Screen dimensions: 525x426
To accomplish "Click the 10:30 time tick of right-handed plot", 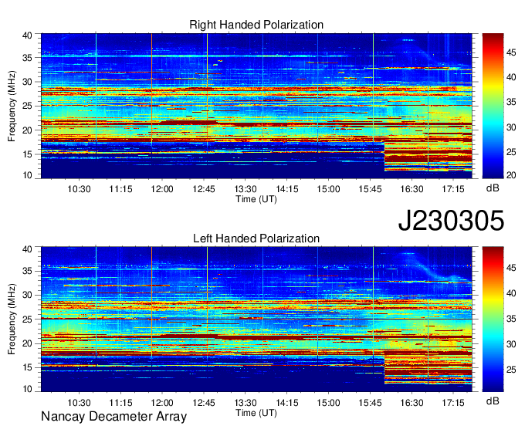I will click(79, 189).
